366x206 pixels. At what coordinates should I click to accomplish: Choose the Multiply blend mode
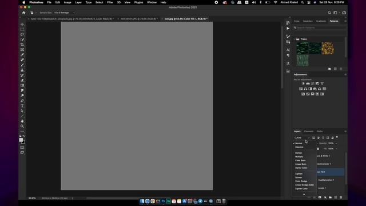(299, 157)
